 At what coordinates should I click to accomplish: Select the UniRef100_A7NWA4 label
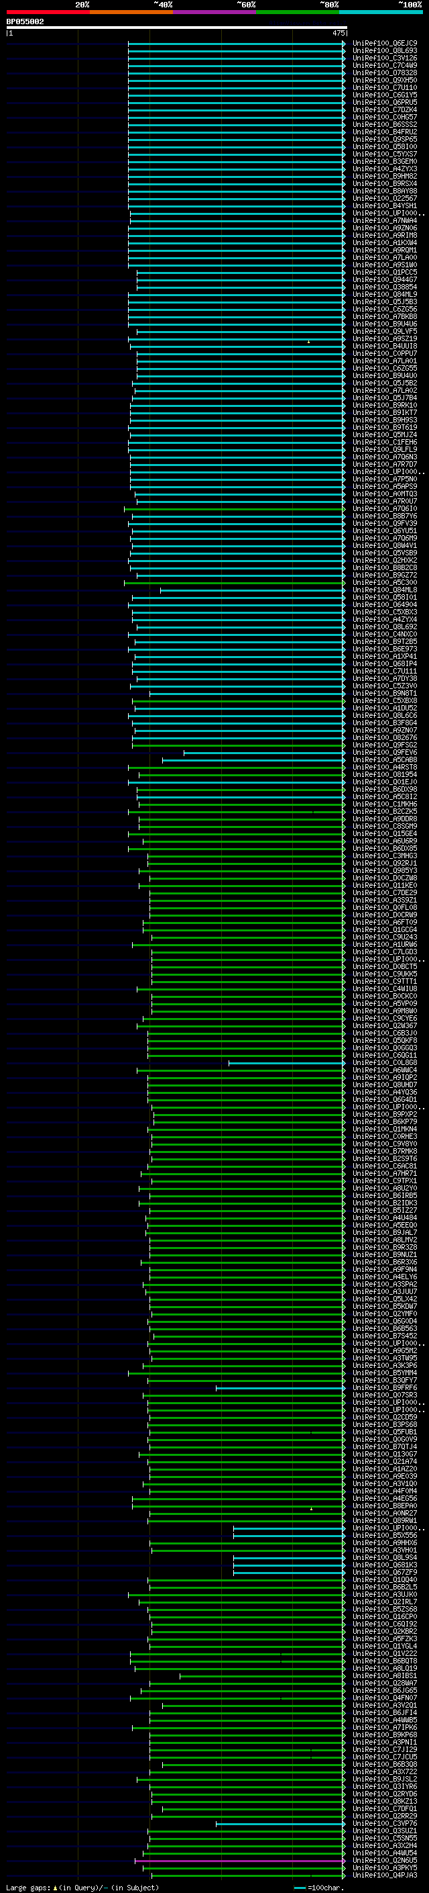[x=385, y=220]
